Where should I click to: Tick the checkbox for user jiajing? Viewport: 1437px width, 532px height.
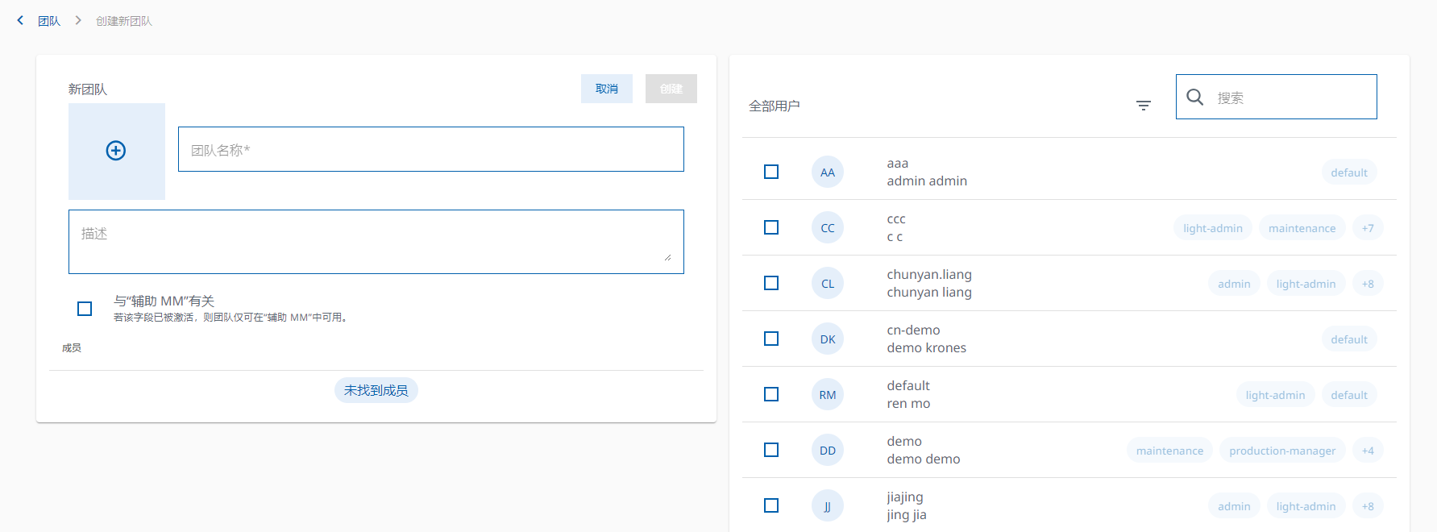(x=771, y=505)
